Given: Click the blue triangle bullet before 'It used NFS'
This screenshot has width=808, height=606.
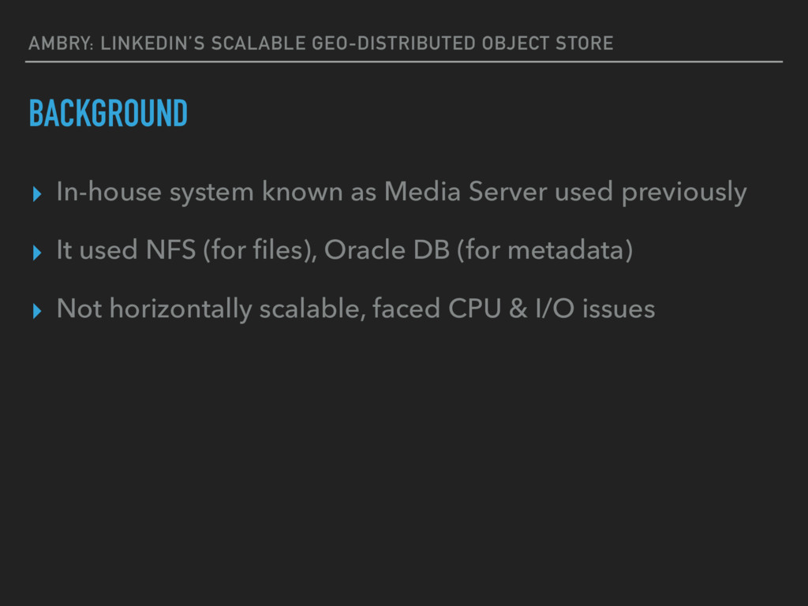Looking at the screenshot, I should (x=36, y=252).
